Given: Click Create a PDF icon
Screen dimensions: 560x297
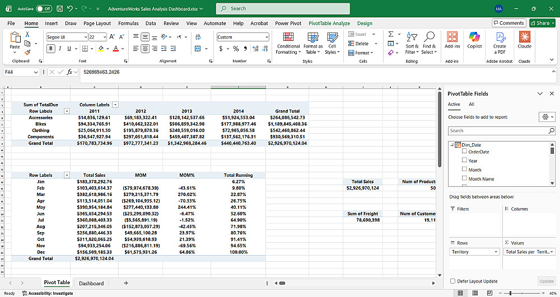Looking at the screenshot, I should pyautogui.click(x=500, y=37).
